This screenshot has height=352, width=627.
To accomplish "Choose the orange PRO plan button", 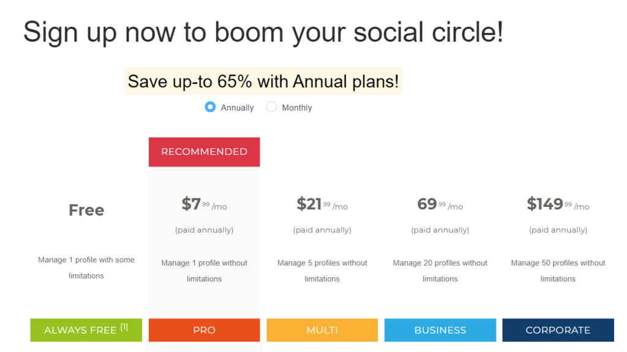I will point(205,330).
